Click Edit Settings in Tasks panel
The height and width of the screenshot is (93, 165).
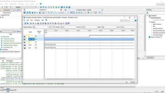click(4, 49)
